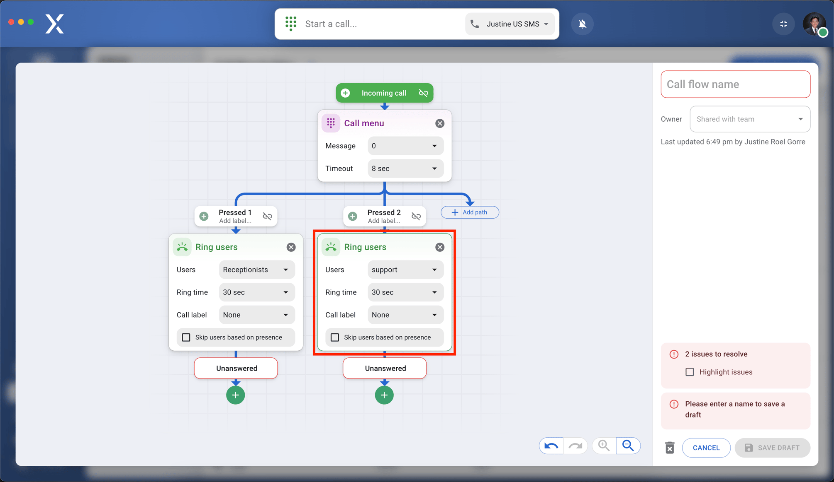Click the collapse window icon in header
834x482 pixels.
783,24
